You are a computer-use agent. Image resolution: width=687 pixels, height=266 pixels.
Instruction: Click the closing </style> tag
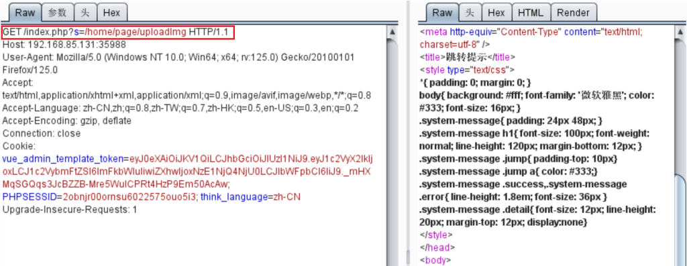tap(436, 235)
